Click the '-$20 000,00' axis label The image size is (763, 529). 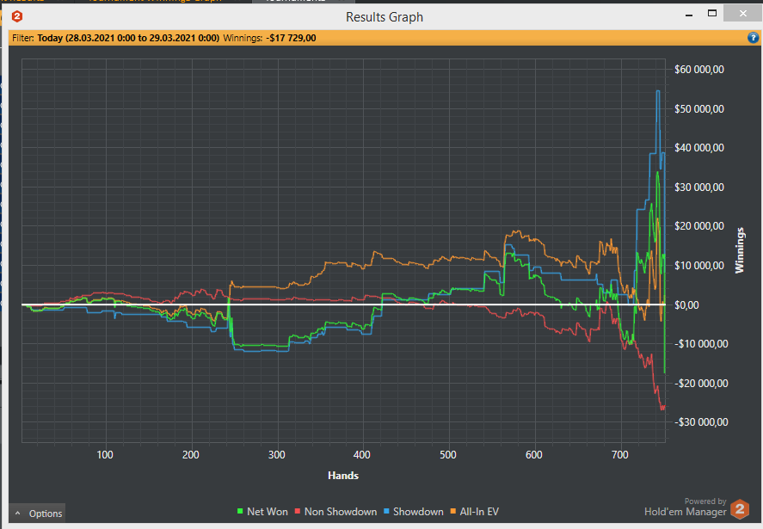701,384
